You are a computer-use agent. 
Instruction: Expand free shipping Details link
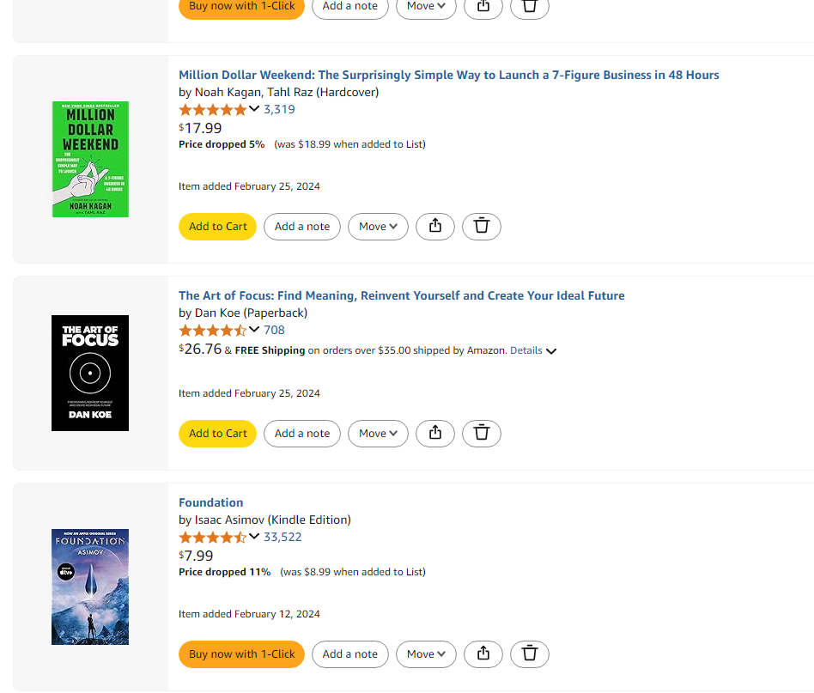point(533,350)
